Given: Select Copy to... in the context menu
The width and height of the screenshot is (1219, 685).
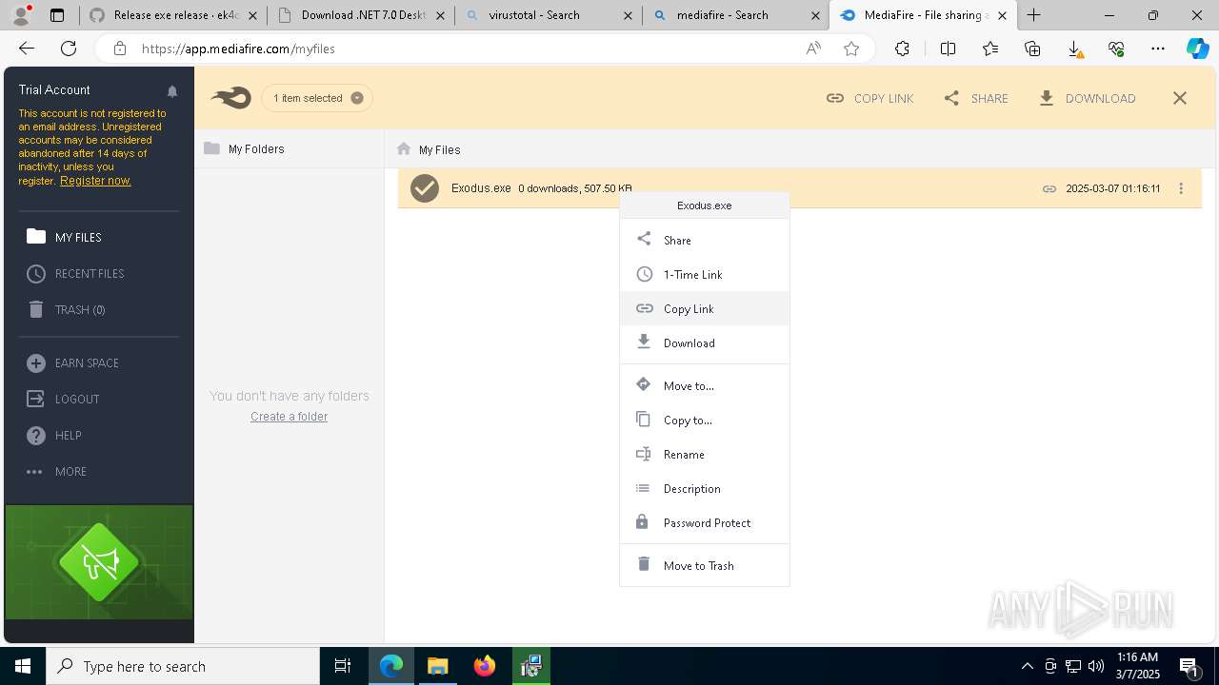Looking at the screenshot, I should click(705, 420).
